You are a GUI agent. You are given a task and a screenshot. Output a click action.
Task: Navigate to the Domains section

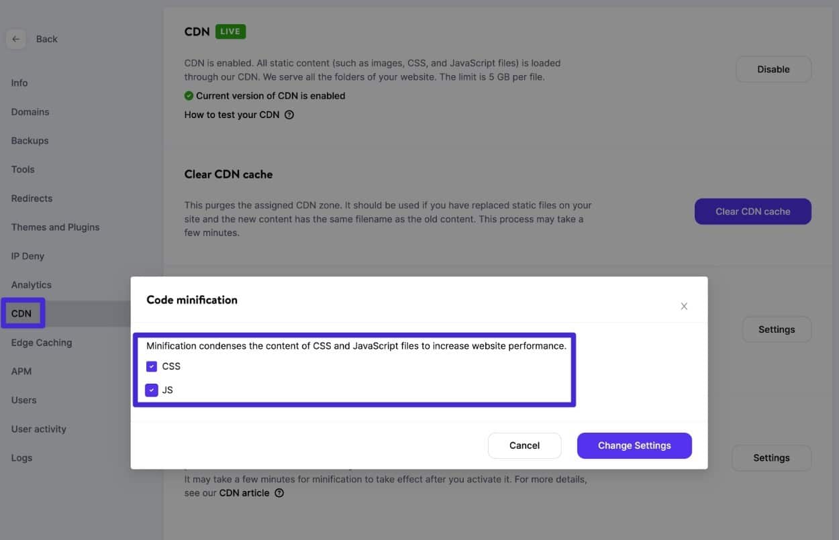tap(30, 111)
